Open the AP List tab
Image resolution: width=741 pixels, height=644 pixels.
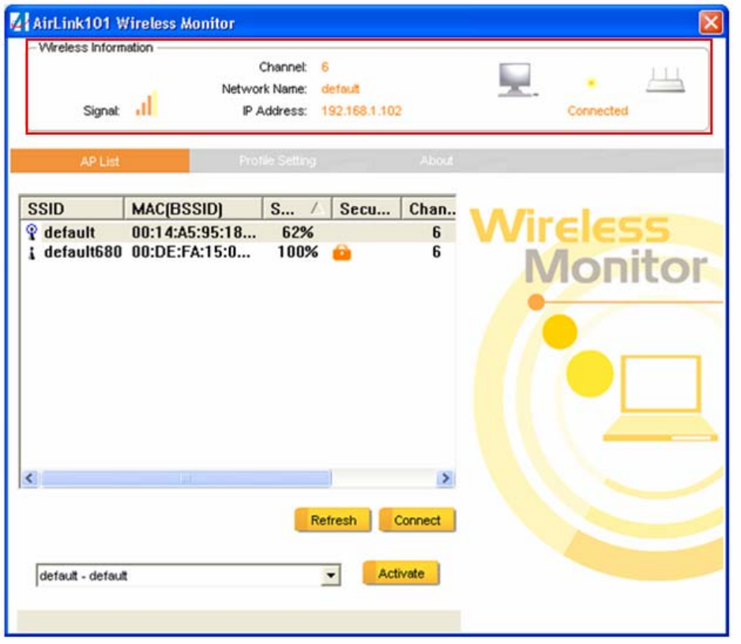[100, 162]
